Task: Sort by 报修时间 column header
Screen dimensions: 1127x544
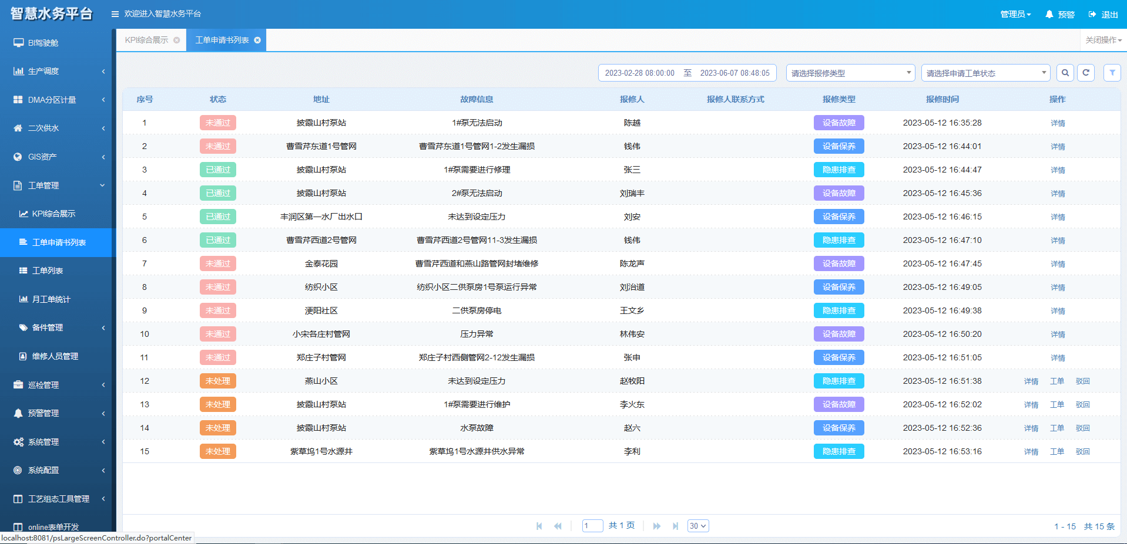Action: click(x=942, y=99)
